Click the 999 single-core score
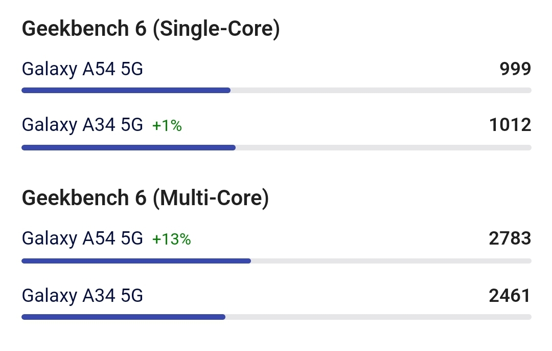 515,69
